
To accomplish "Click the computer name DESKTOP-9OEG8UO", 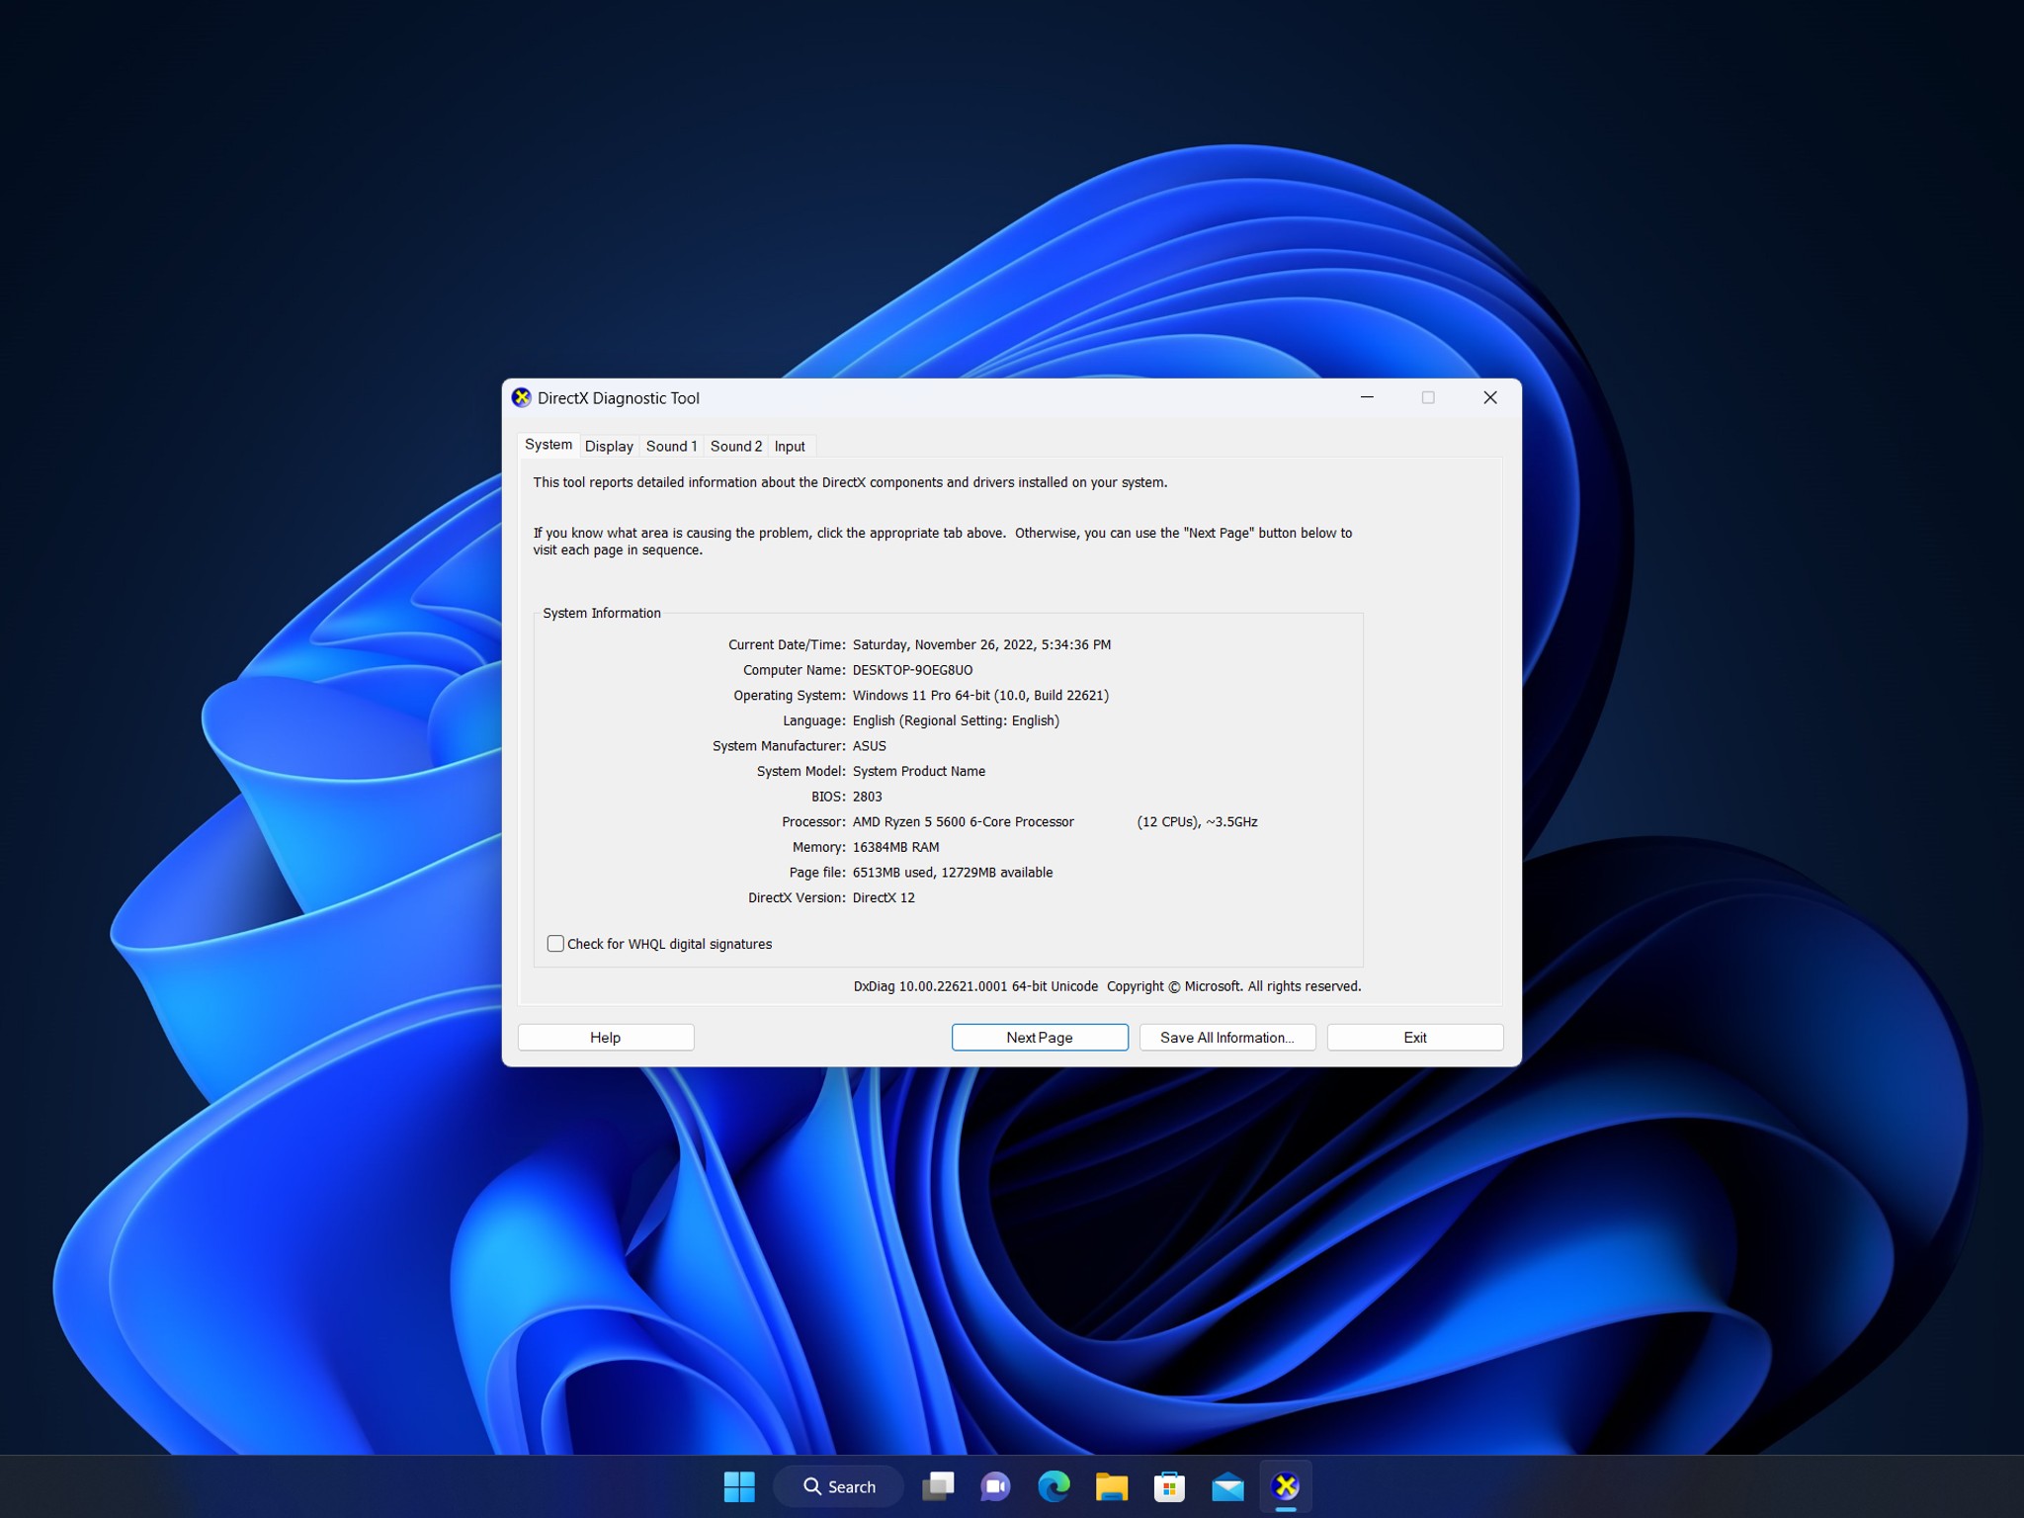I will click(x=912, y=670).
